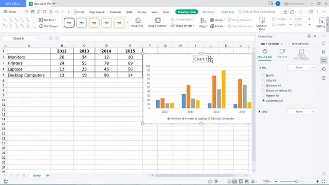
Task: Open the Menu dropdown
Action: click(x=12, y=12)
